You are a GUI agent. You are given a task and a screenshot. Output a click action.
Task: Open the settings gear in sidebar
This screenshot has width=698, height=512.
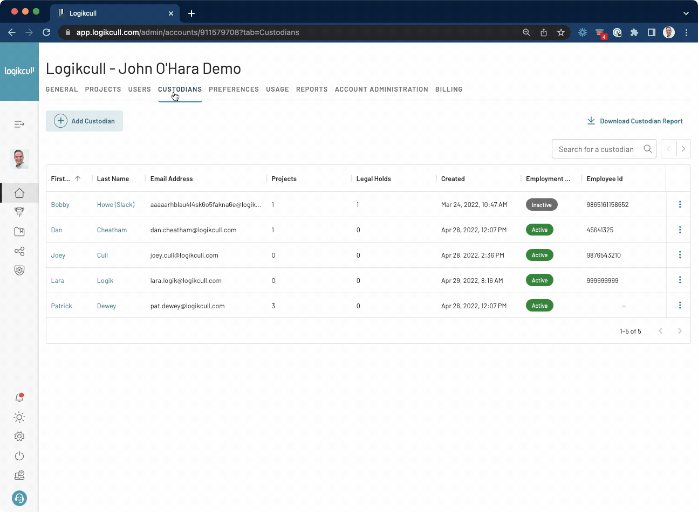pos(19,437)
